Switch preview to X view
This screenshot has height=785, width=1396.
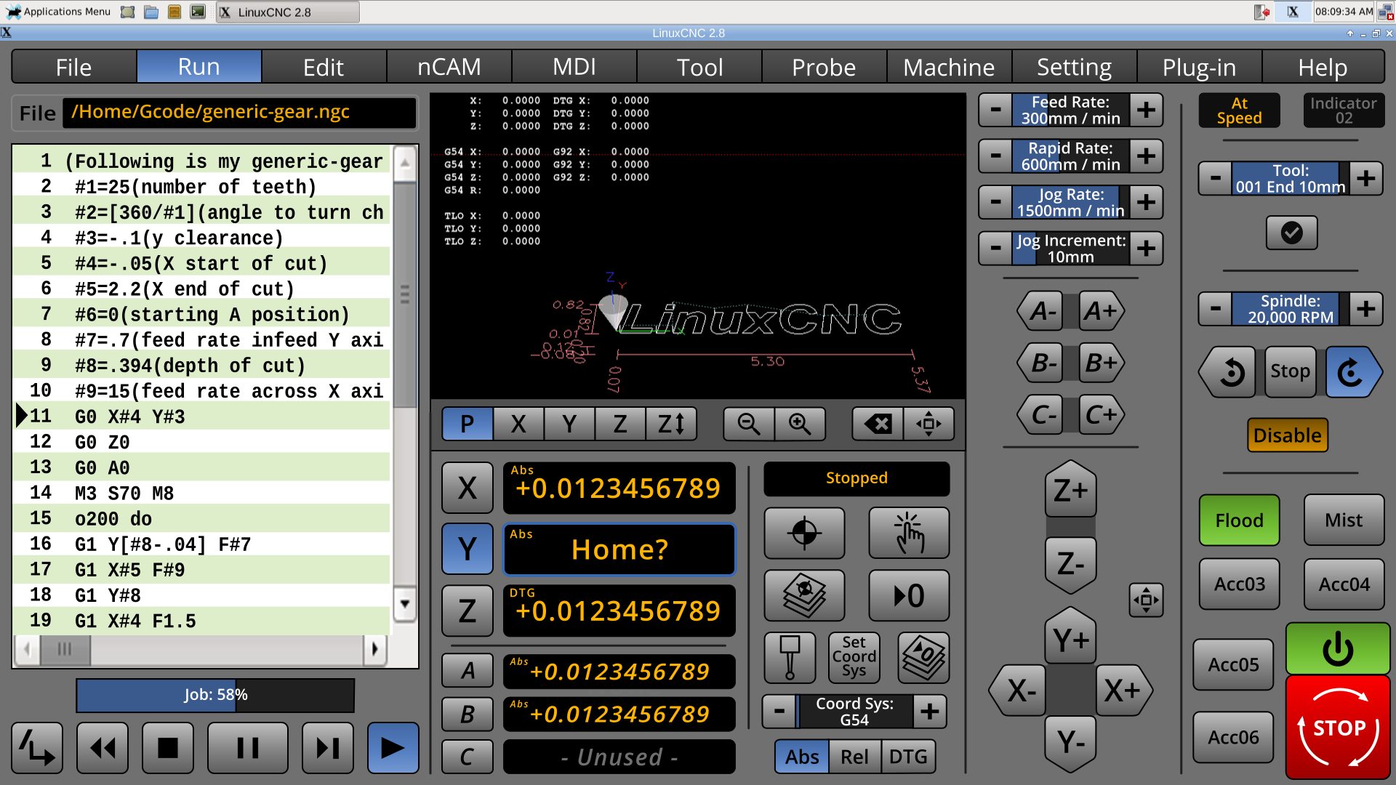(518, 424)
